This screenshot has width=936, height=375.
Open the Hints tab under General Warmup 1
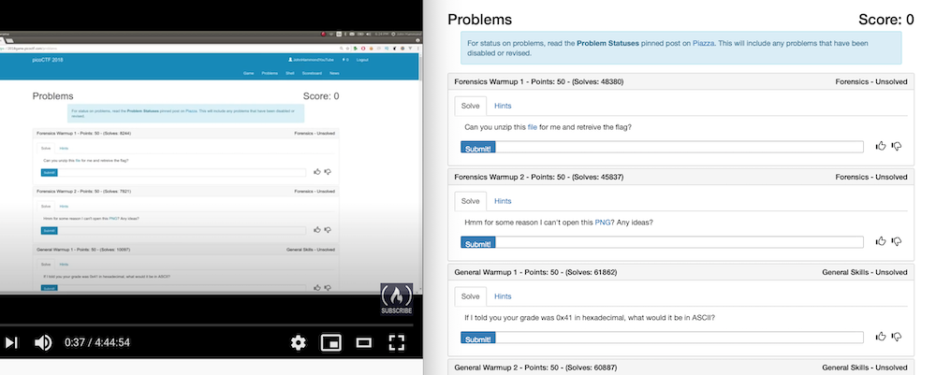pyautogui.click(x=503, y=296)
